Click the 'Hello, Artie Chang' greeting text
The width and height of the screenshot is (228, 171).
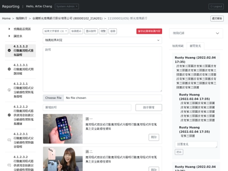39,6
